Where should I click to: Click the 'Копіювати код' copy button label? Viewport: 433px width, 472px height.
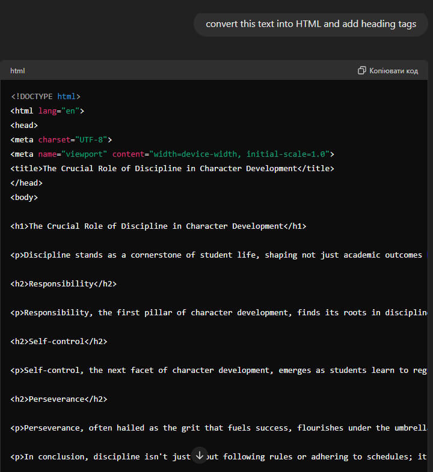click(x=393, y=71)
